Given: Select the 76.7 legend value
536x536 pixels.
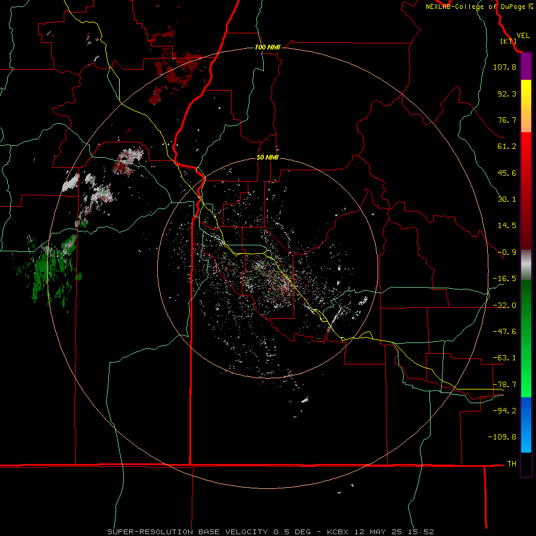Looking at the screenshot, I should (x=507, y=120).
